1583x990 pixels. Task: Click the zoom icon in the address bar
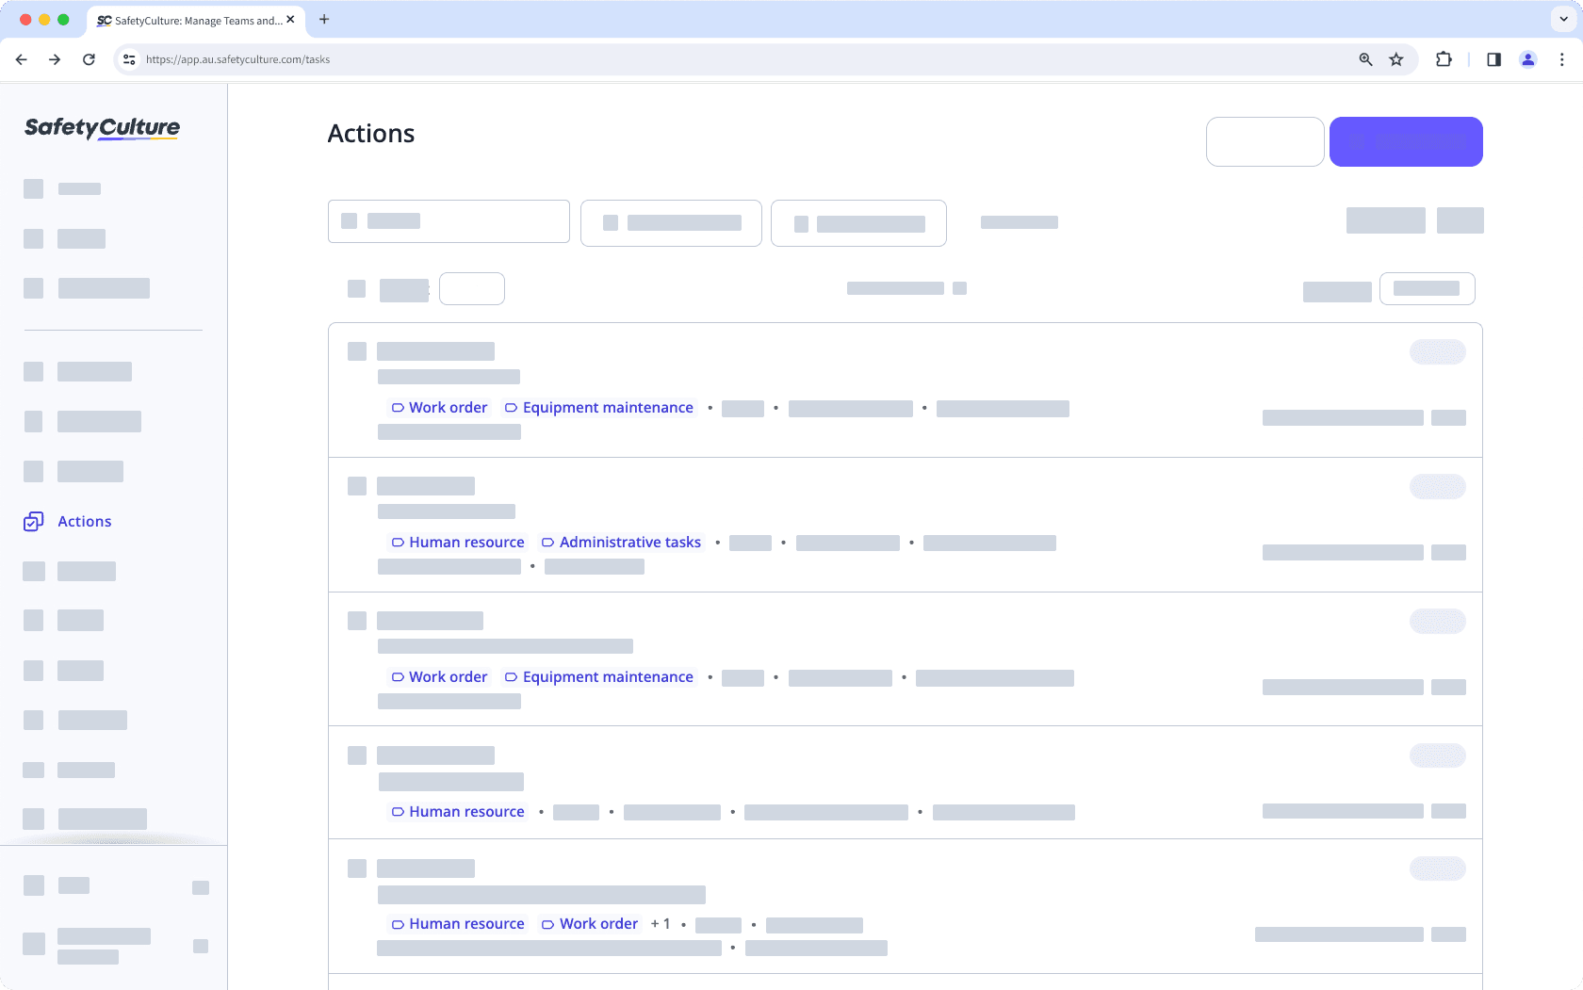(1364, 59)
